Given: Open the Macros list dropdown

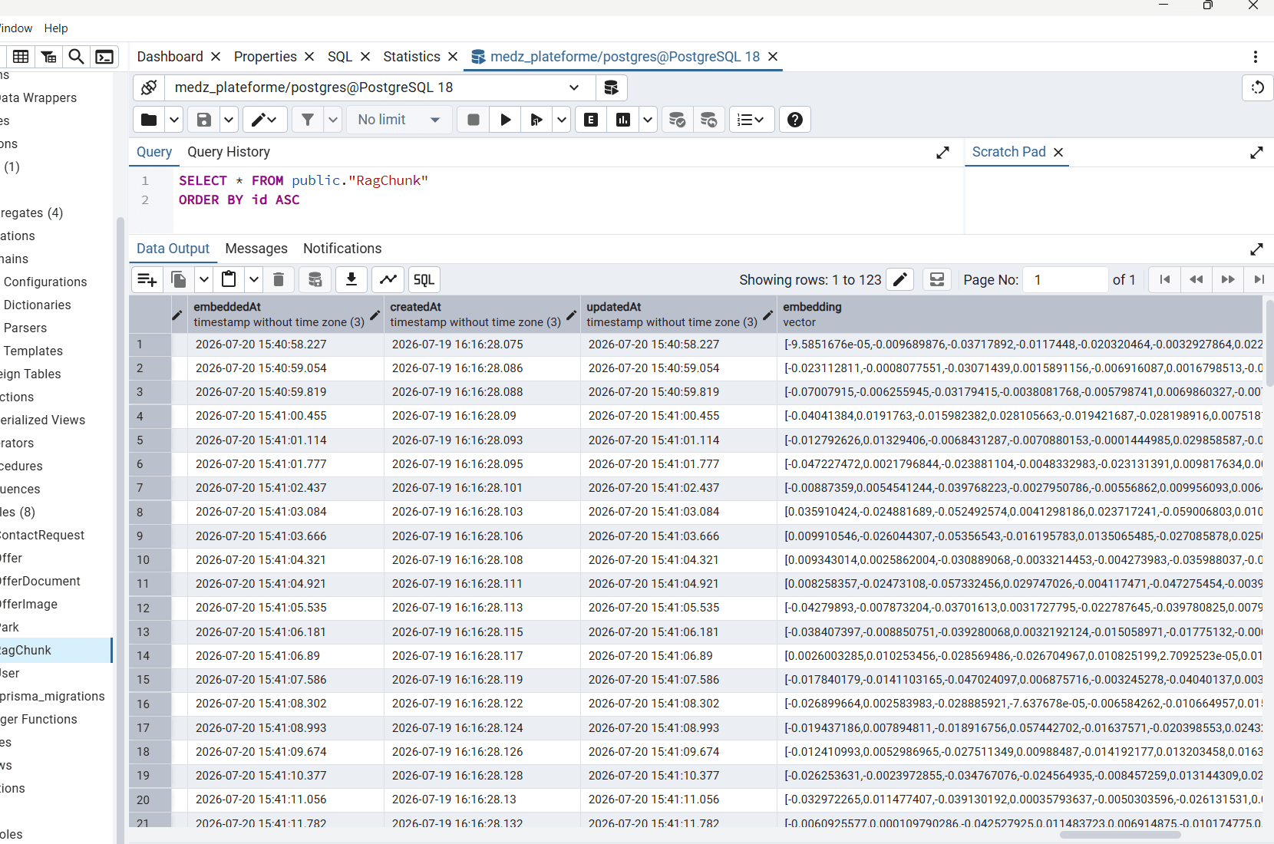Looking at the screenshot, I should pos(751,120).
